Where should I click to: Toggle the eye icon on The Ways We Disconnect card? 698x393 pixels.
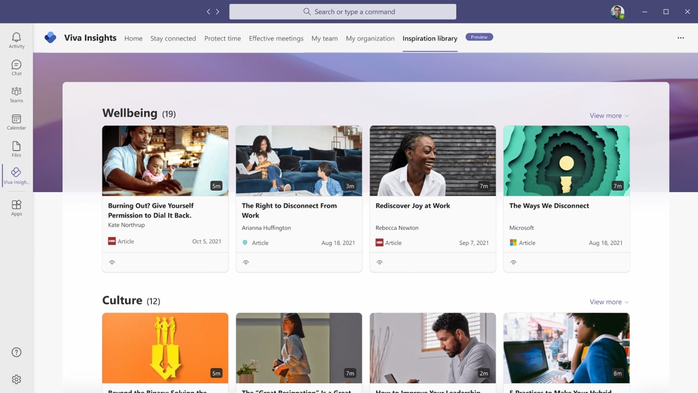[x=513, y=263]
